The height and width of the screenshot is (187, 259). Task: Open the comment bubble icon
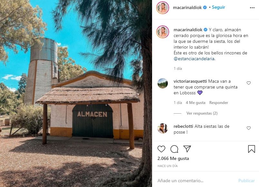174,149
